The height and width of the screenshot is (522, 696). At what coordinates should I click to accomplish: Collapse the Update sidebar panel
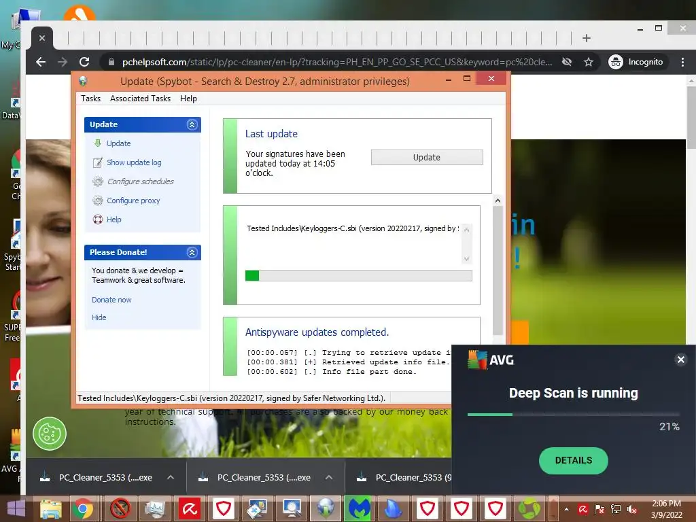(x=192, y=125)
